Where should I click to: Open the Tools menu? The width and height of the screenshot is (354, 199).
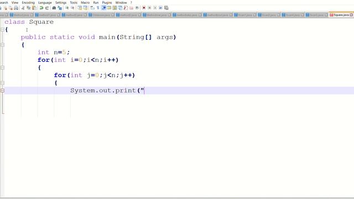[x=74, y=2]
